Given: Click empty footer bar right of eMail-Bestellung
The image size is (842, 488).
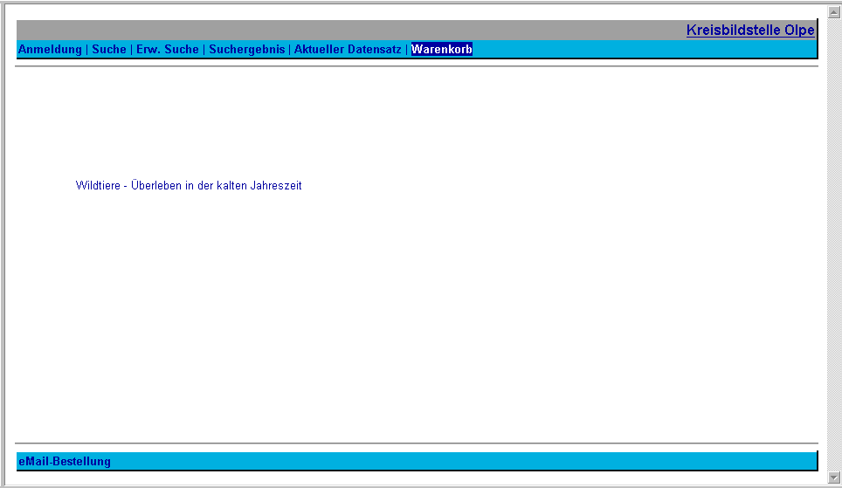Looking at the screenshot, I should click(x=463, y=461).
